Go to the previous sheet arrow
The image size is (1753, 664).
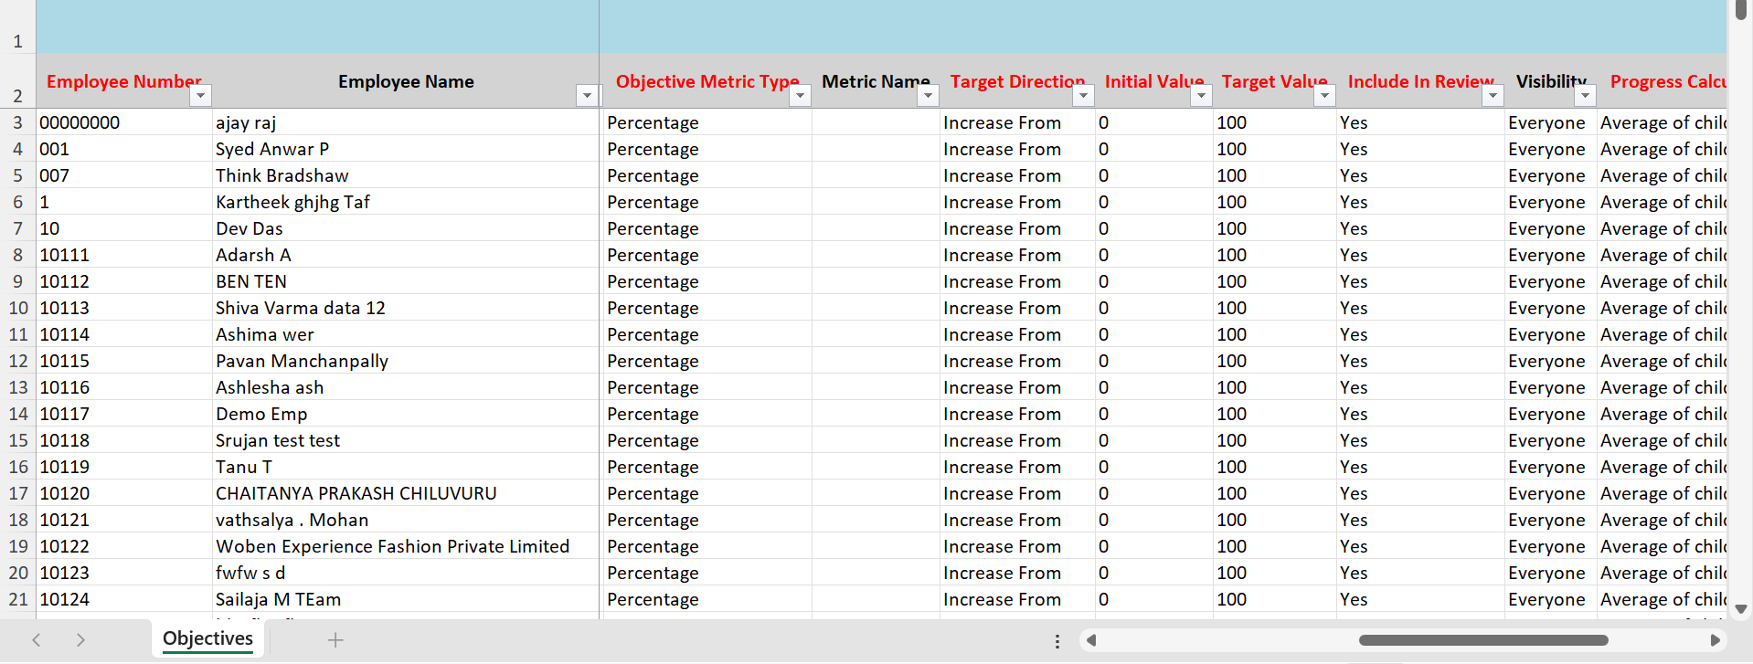point(37,640)
